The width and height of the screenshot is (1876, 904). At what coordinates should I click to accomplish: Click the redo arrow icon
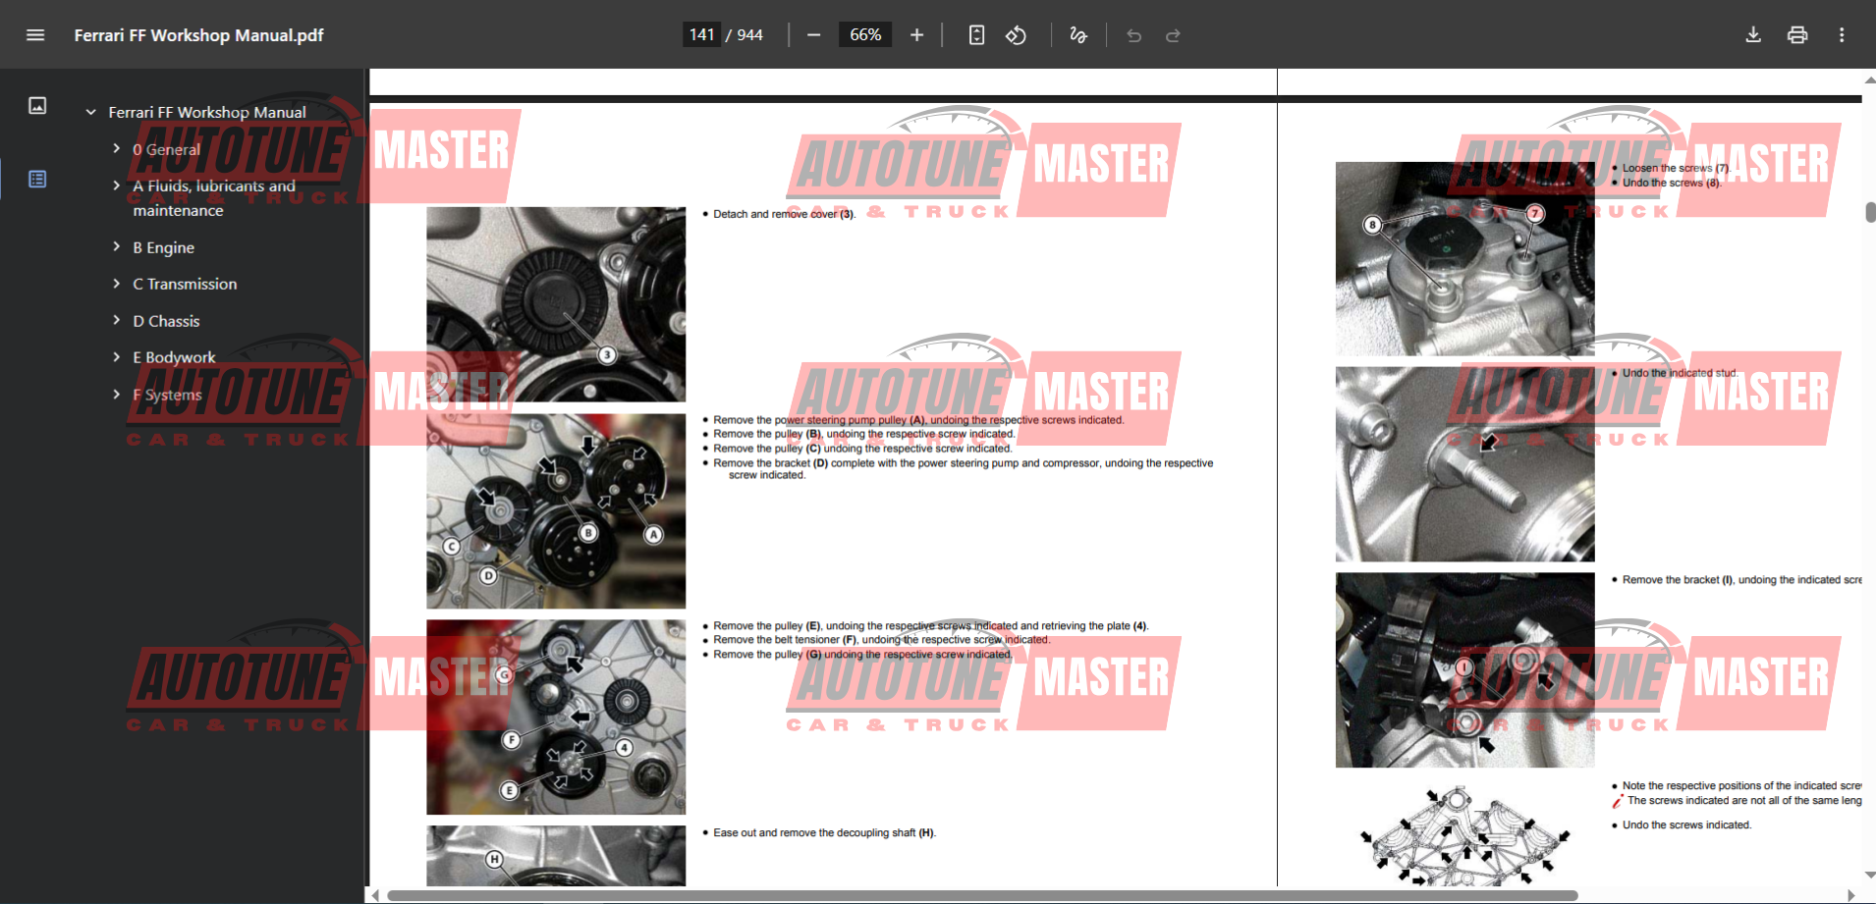point(1173,35)
